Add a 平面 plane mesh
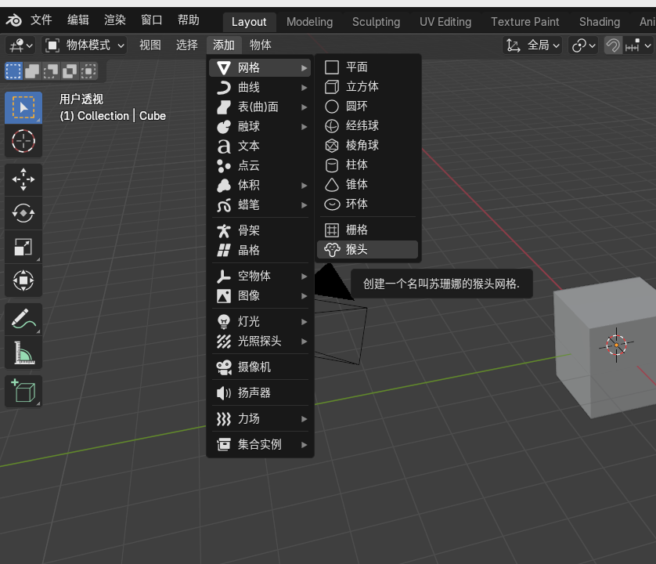Viewport: 656px width, 564px height. click(x=368, y=67)
